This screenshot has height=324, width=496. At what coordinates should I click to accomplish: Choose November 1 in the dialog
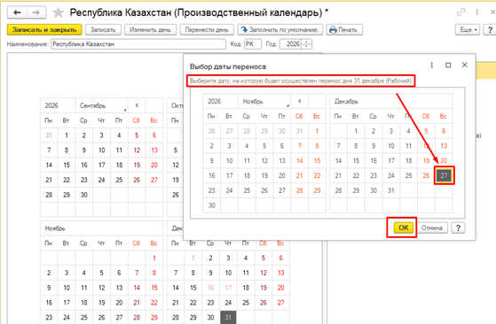[317, 131]
